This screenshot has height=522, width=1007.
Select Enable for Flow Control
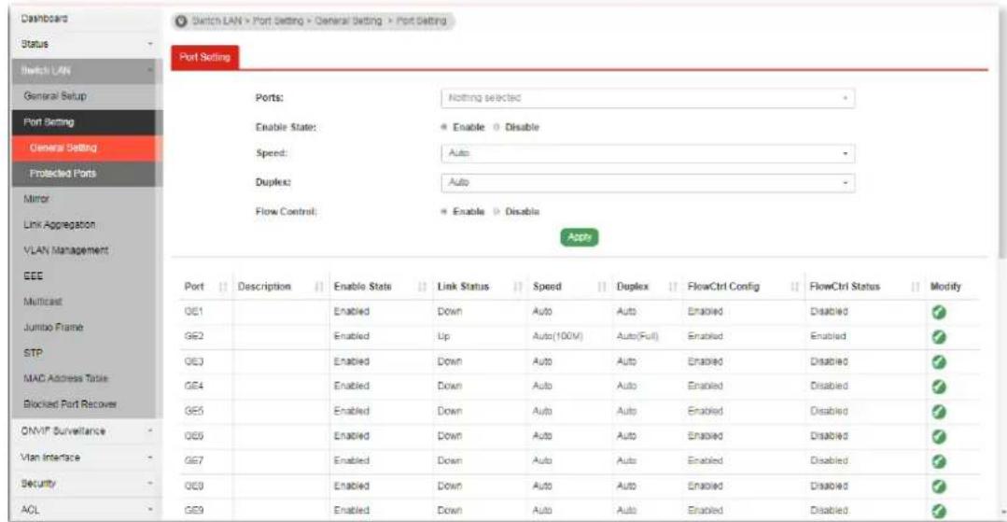tap(445, 211)
